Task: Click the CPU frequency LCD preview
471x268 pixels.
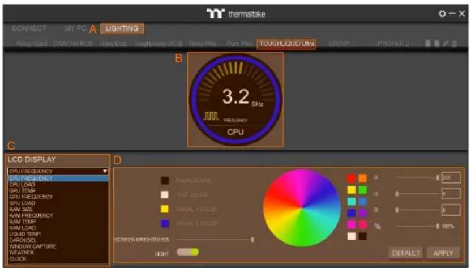Action: click(x=236, y=100)
